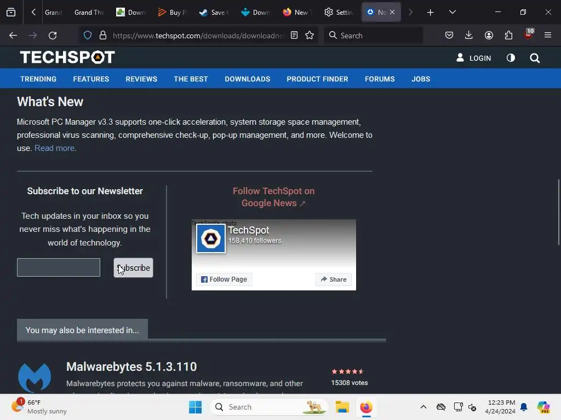
Task: Switch to the Steam 'Save' tab
Action: pyautogui.click(x=214, y=13)
